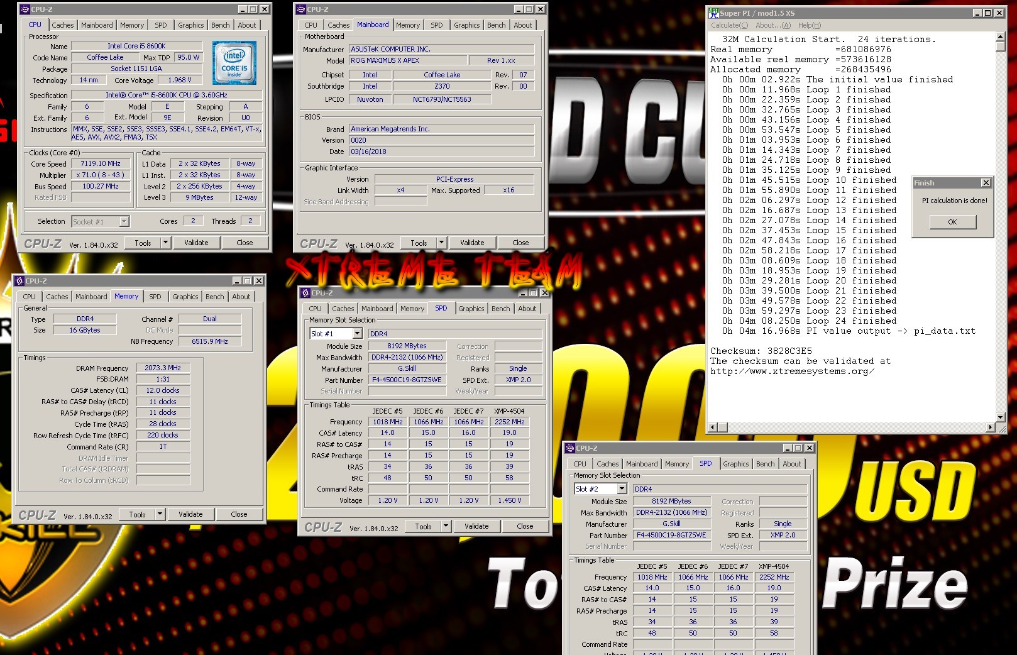
Task: Click Close in the Mainboard window
Action: point(520,243)
